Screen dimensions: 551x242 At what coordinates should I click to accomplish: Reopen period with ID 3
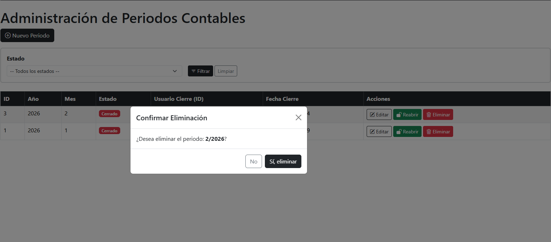[x=407, y=115]
